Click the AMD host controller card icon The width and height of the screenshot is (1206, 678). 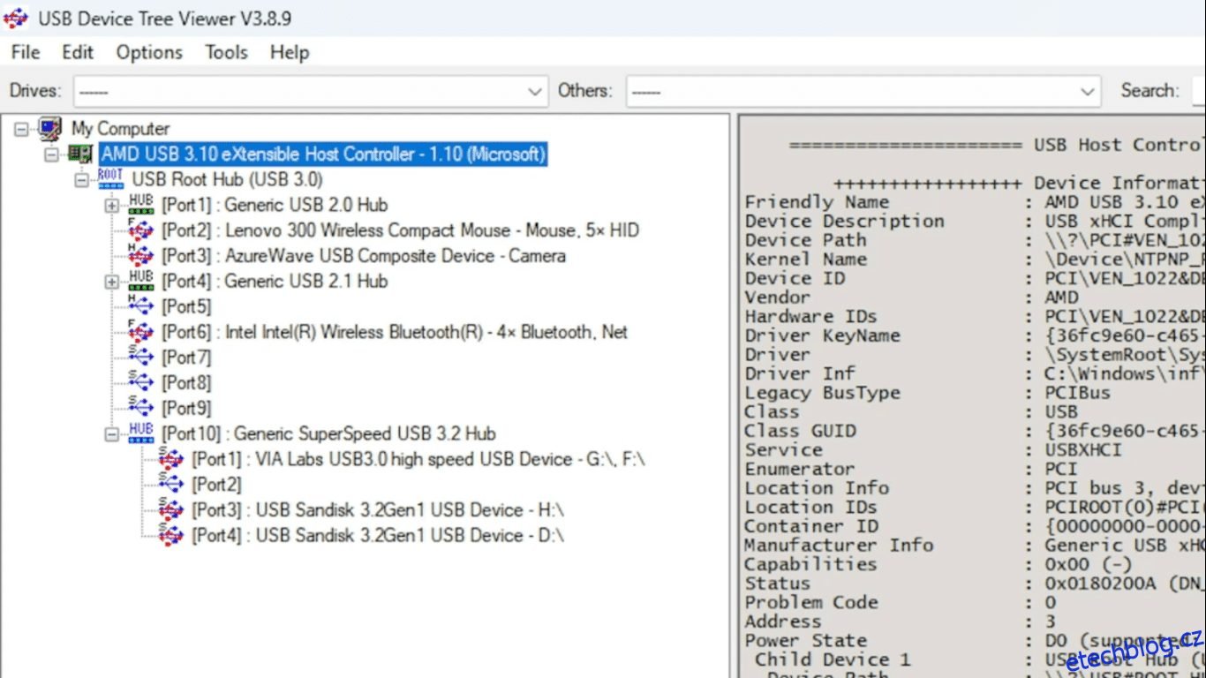pos(81,154)
